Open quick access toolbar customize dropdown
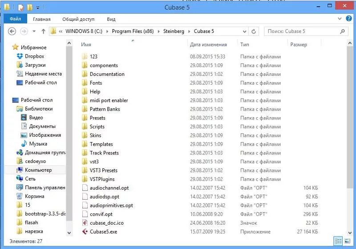This screenshot has width=356, height=249. coord(38,8)
